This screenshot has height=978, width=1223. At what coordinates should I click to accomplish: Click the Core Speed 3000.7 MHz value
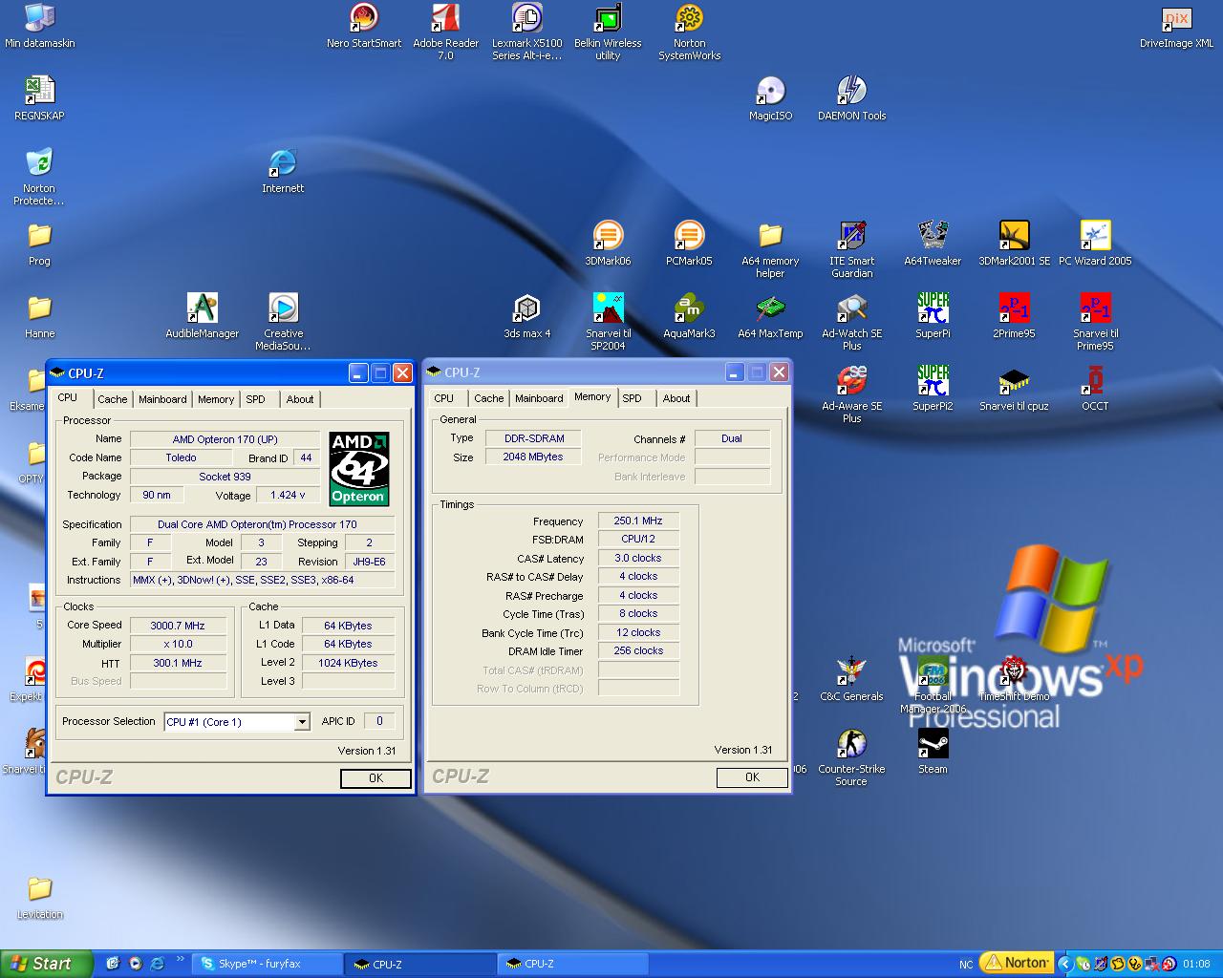(x=178, y=626)
